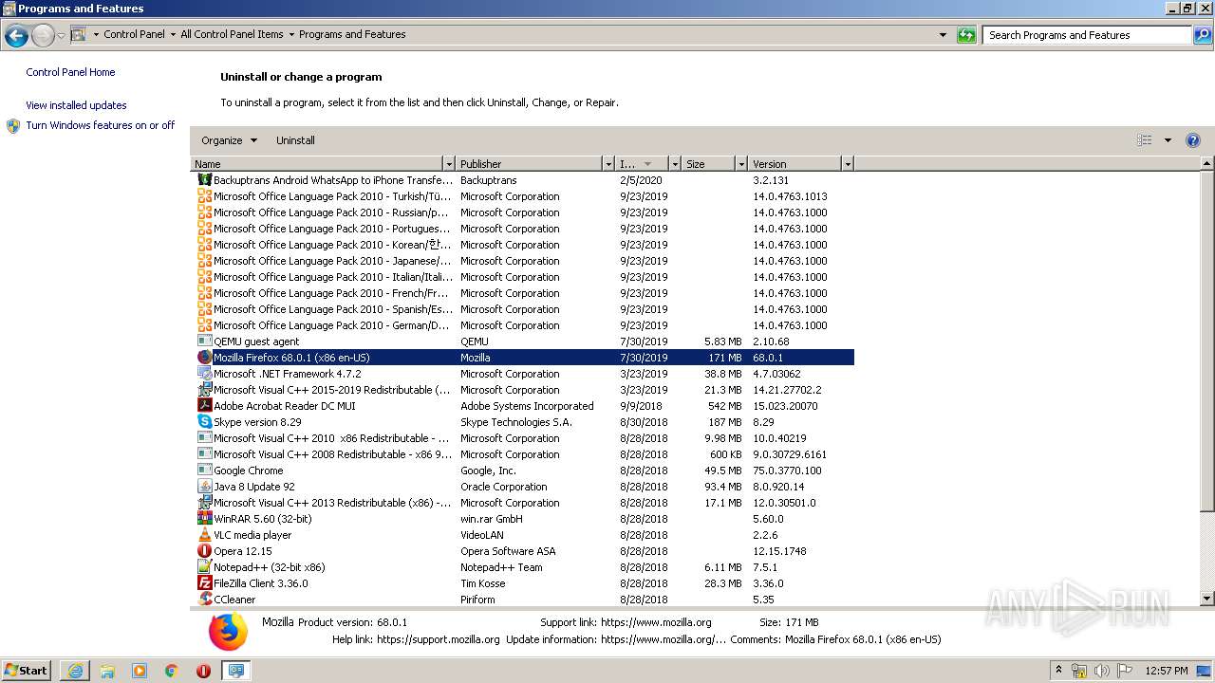
Task: Expand the address bar history dropdown
Action: 943,35
